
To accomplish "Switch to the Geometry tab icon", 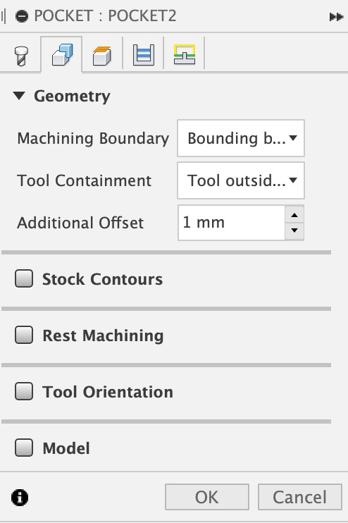I will [62, 55].
